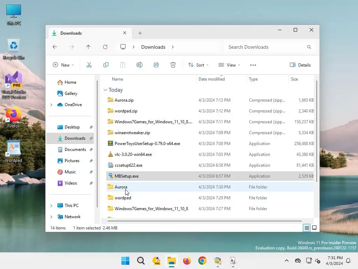Image resolution: width=358 pixels, height=269 pixels.
Task: Go to Home in navigation pane
Action: coord(70,82)
